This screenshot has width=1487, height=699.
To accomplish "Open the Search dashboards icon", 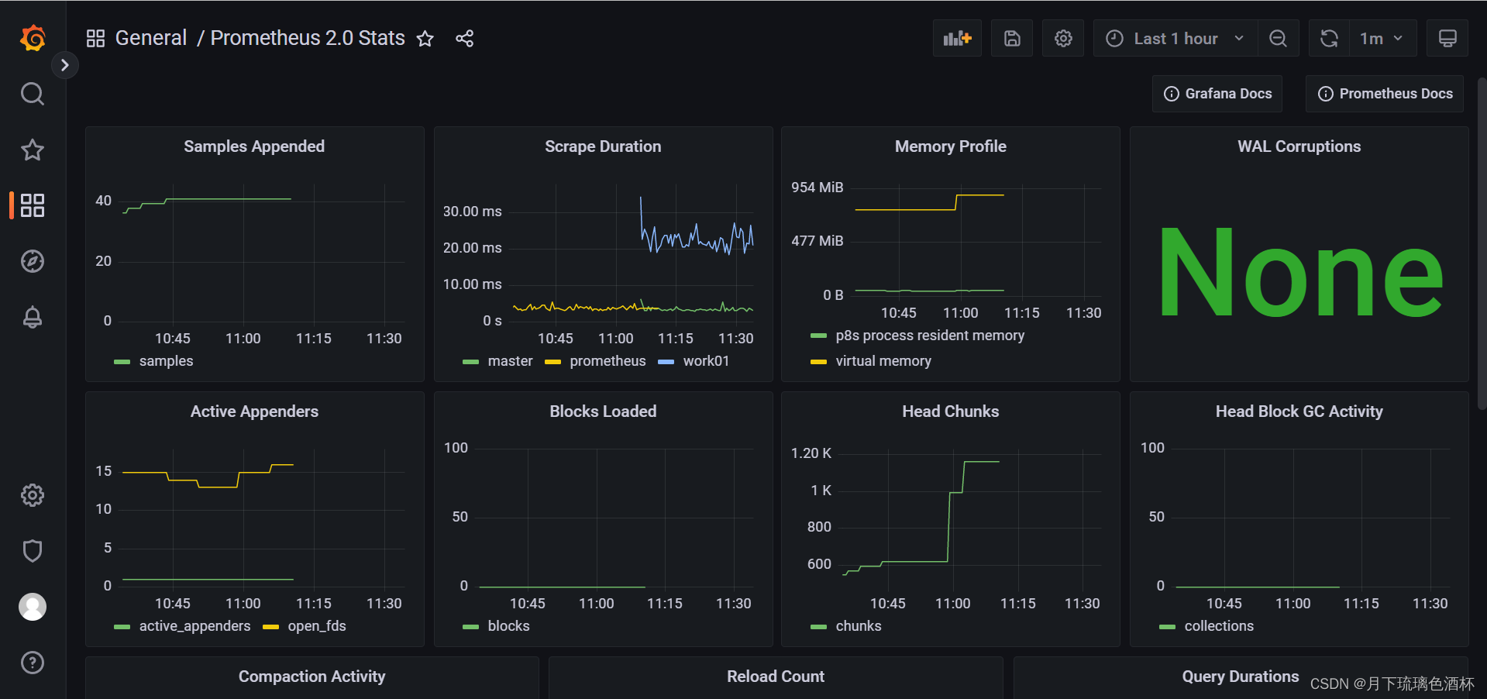I will pyautogui.click(x=33, y=94).
